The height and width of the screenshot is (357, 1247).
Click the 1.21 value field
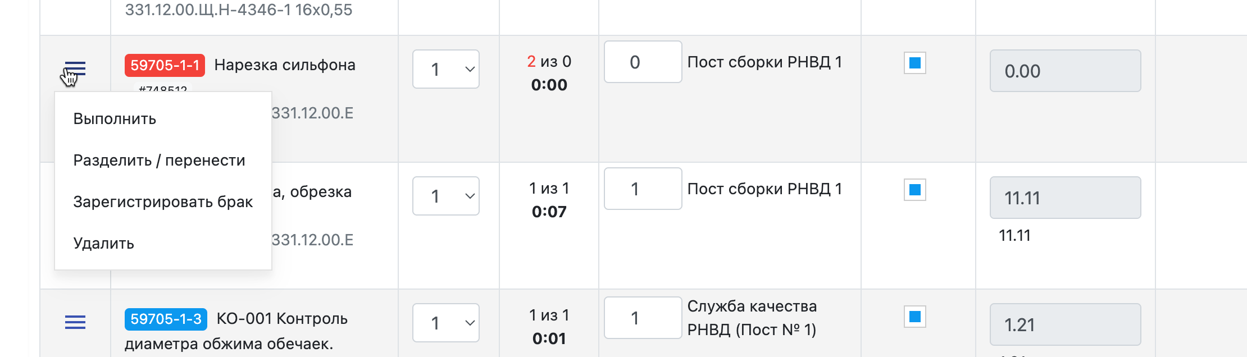pos(1065,324)
